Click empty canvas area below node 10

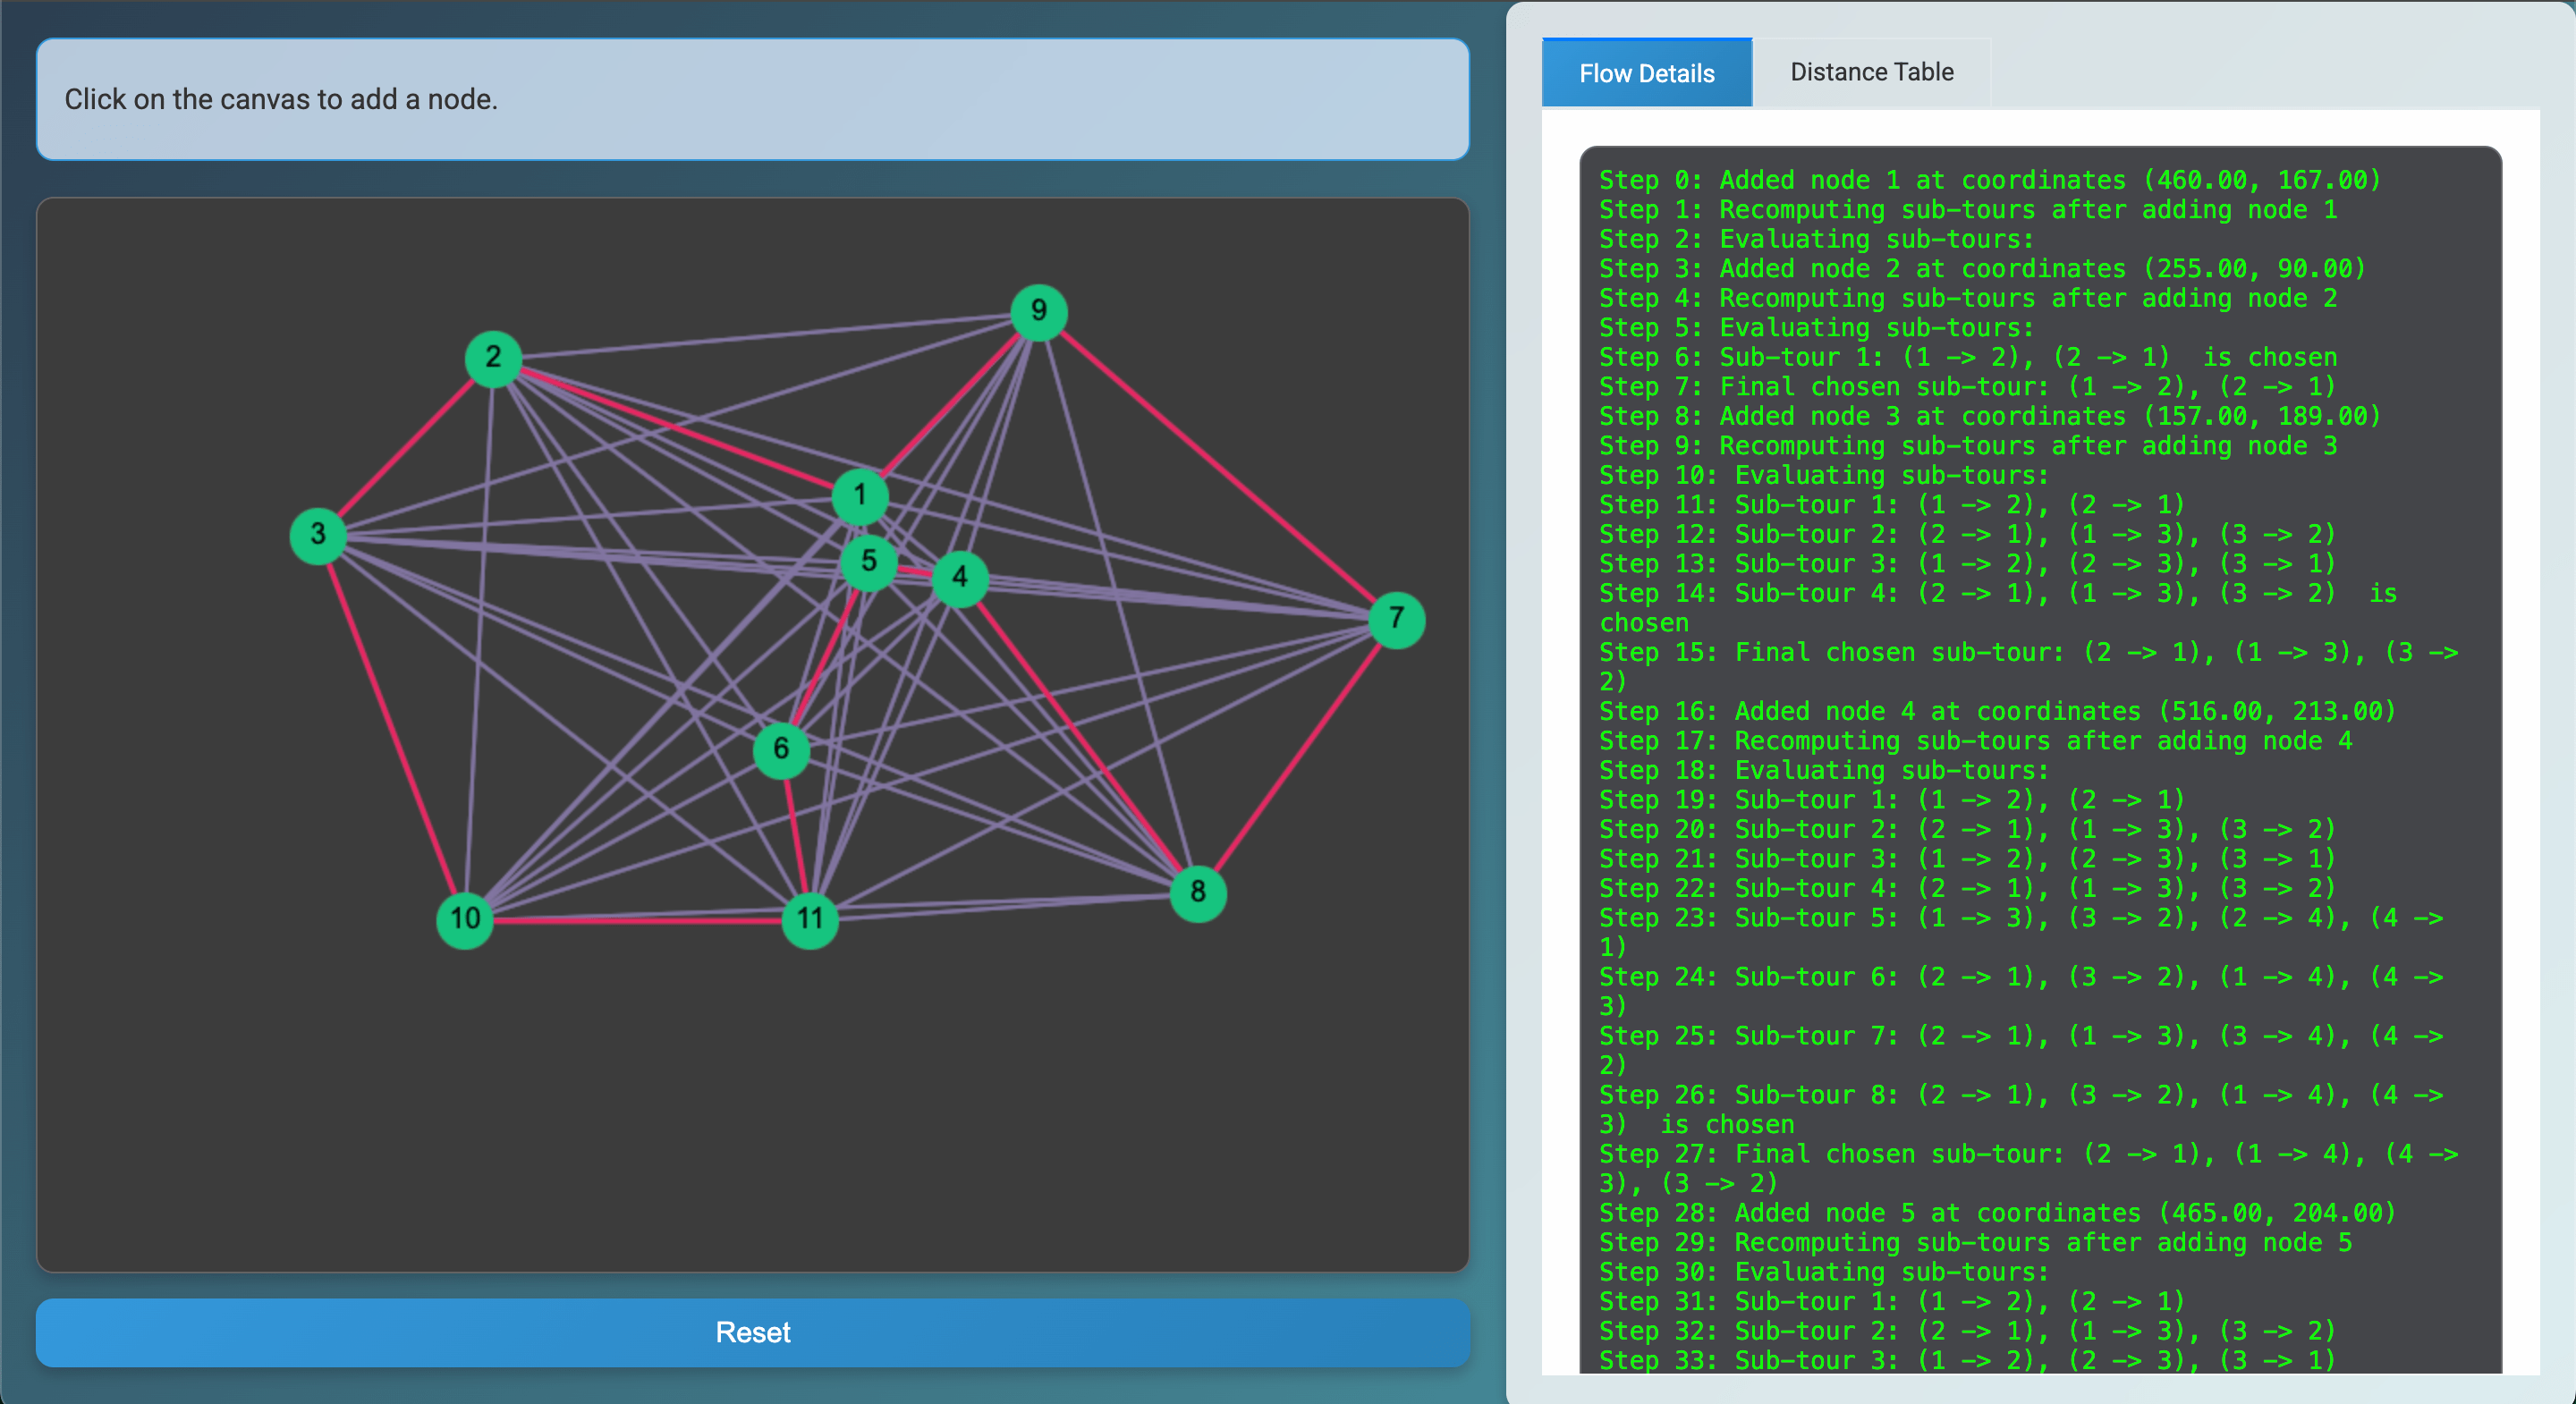tap(465, 1100)
